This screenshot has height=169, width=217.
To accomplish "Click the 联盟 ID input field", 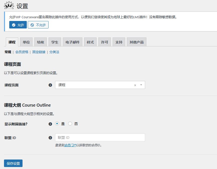I will coord(100,138).
